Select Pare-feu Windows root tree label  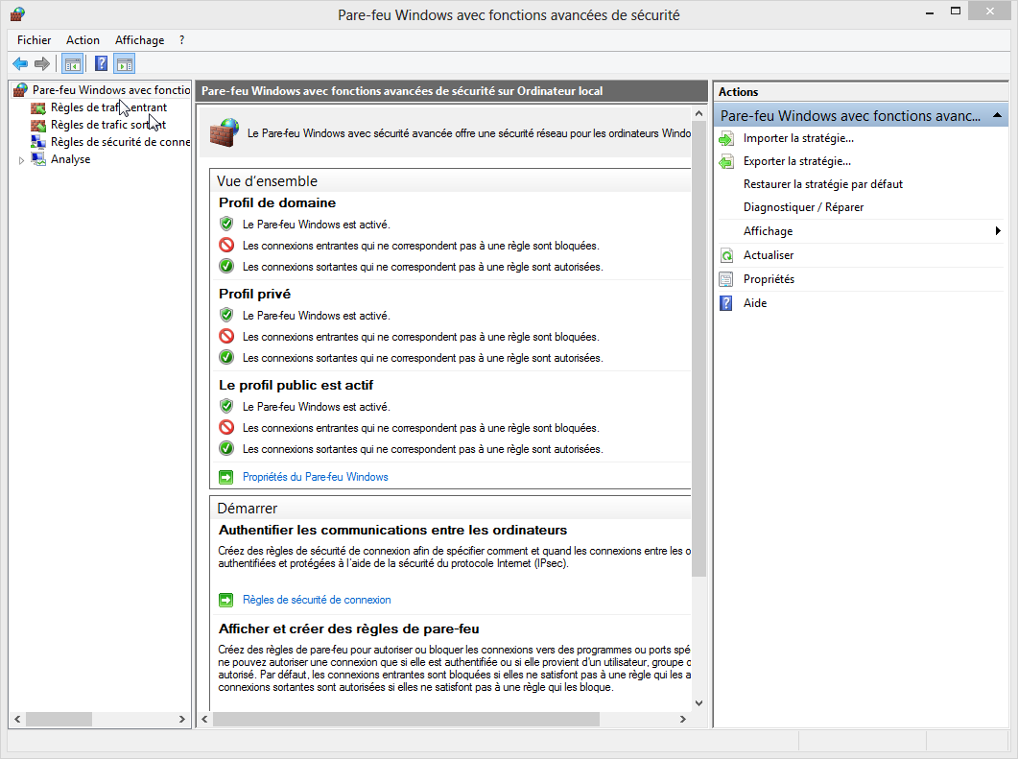tap(111, 89)
